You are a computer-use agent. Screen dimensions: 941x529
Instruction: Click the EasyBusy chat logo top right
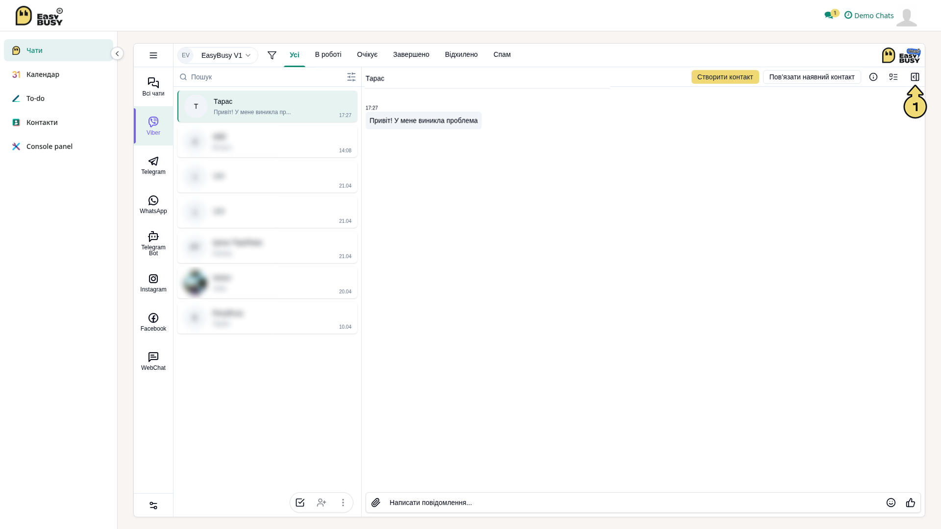coord(901,55)
